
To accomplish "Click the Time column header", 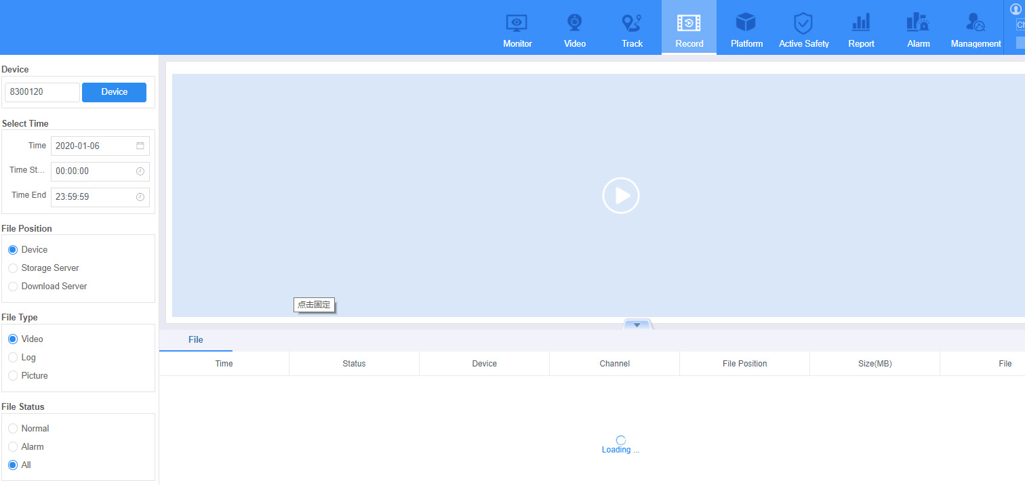I will point(224,364).
